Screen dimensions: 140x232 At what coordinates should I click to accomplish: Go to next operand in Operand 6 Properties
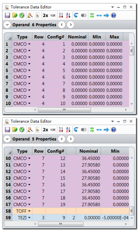71,25
